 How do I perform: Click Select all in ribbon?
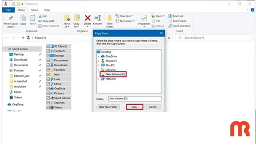click(x=176, y=16)
